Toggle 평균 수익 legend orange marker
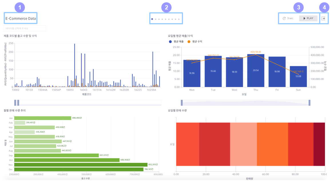332x185 pixels. pyautogui.click(x=189, y=42)
